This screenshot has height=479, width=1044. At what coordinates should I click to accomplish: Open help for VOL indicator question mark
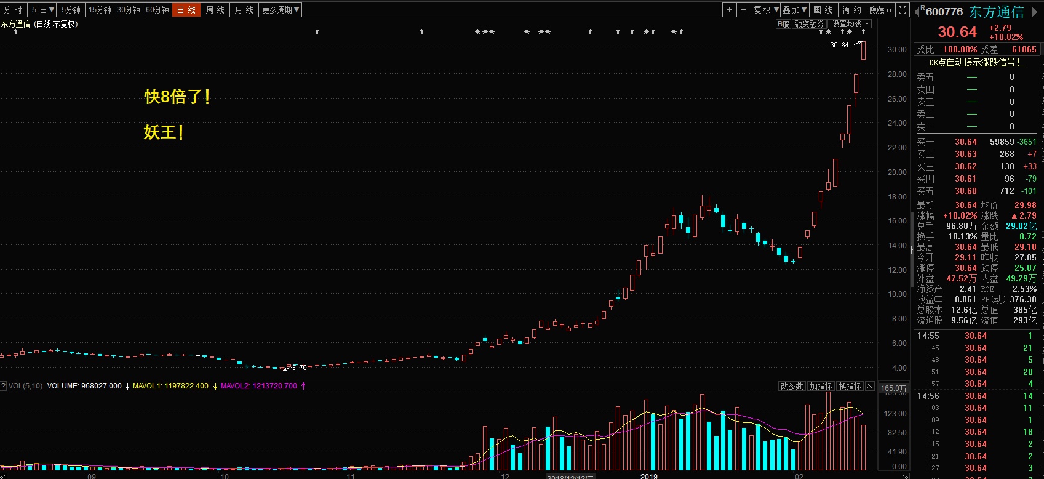point(3,386)
